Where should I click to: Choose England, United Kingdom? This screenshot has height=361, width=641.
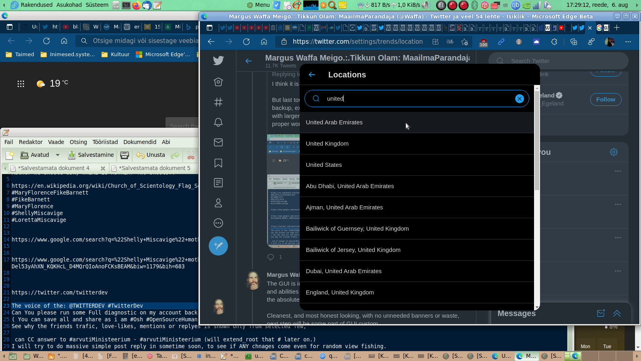(417, 292)
